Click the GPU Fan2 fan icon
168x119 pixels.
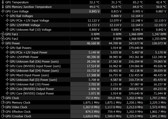pyautogui.click(x=3, y=39)
